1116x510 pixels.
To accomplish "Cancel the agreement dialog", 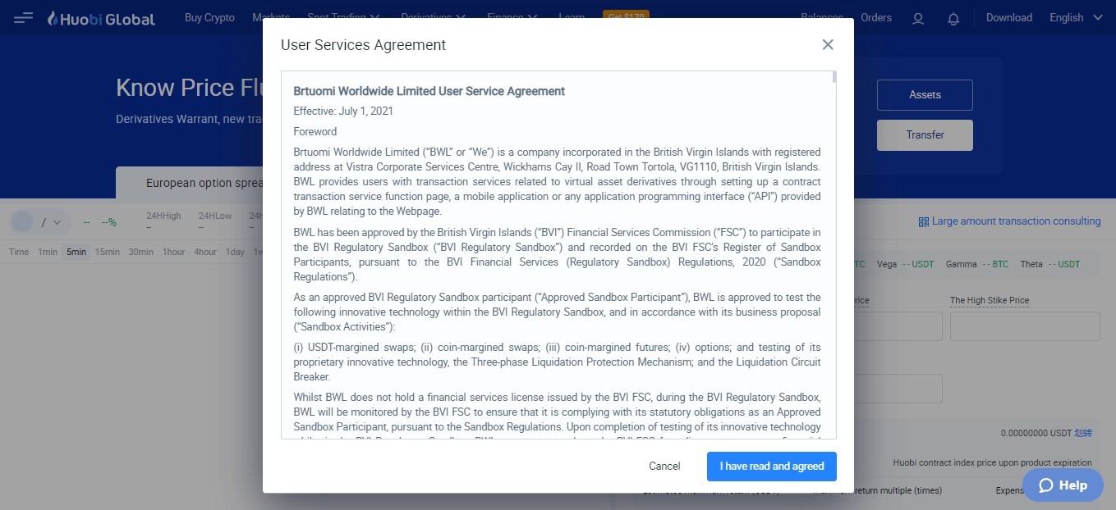I will (664, 467).
